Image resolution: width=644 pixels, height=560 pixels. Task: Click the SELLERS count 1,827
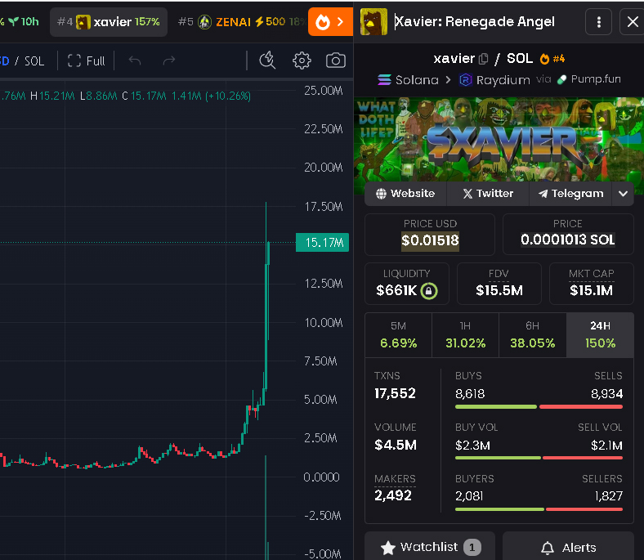pyautogui.click(x=609, y=496)
